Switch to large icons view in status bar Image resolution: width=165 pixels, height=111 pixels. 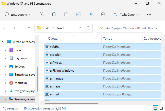click(x=161, y=108)
